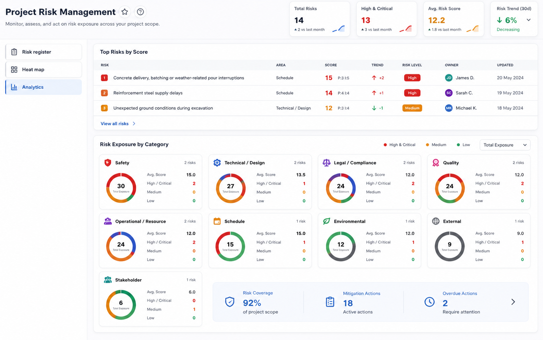Viewport: 543px width, 340px height.
Task: Click the External globe icon
Action: (x=436, y=221)
